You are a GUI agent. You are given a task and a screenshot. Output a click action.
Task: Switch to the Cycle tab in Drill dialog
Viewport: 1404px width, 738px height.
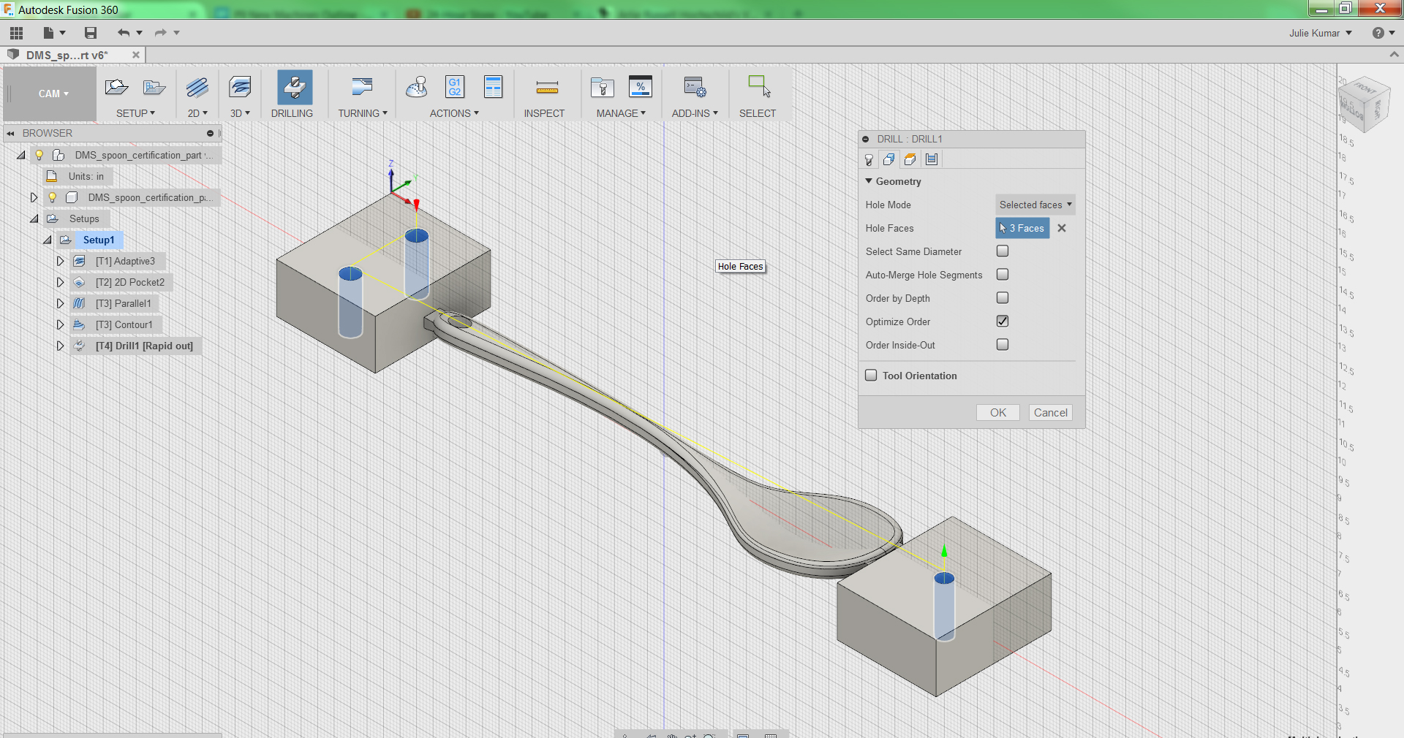(932, 159)
